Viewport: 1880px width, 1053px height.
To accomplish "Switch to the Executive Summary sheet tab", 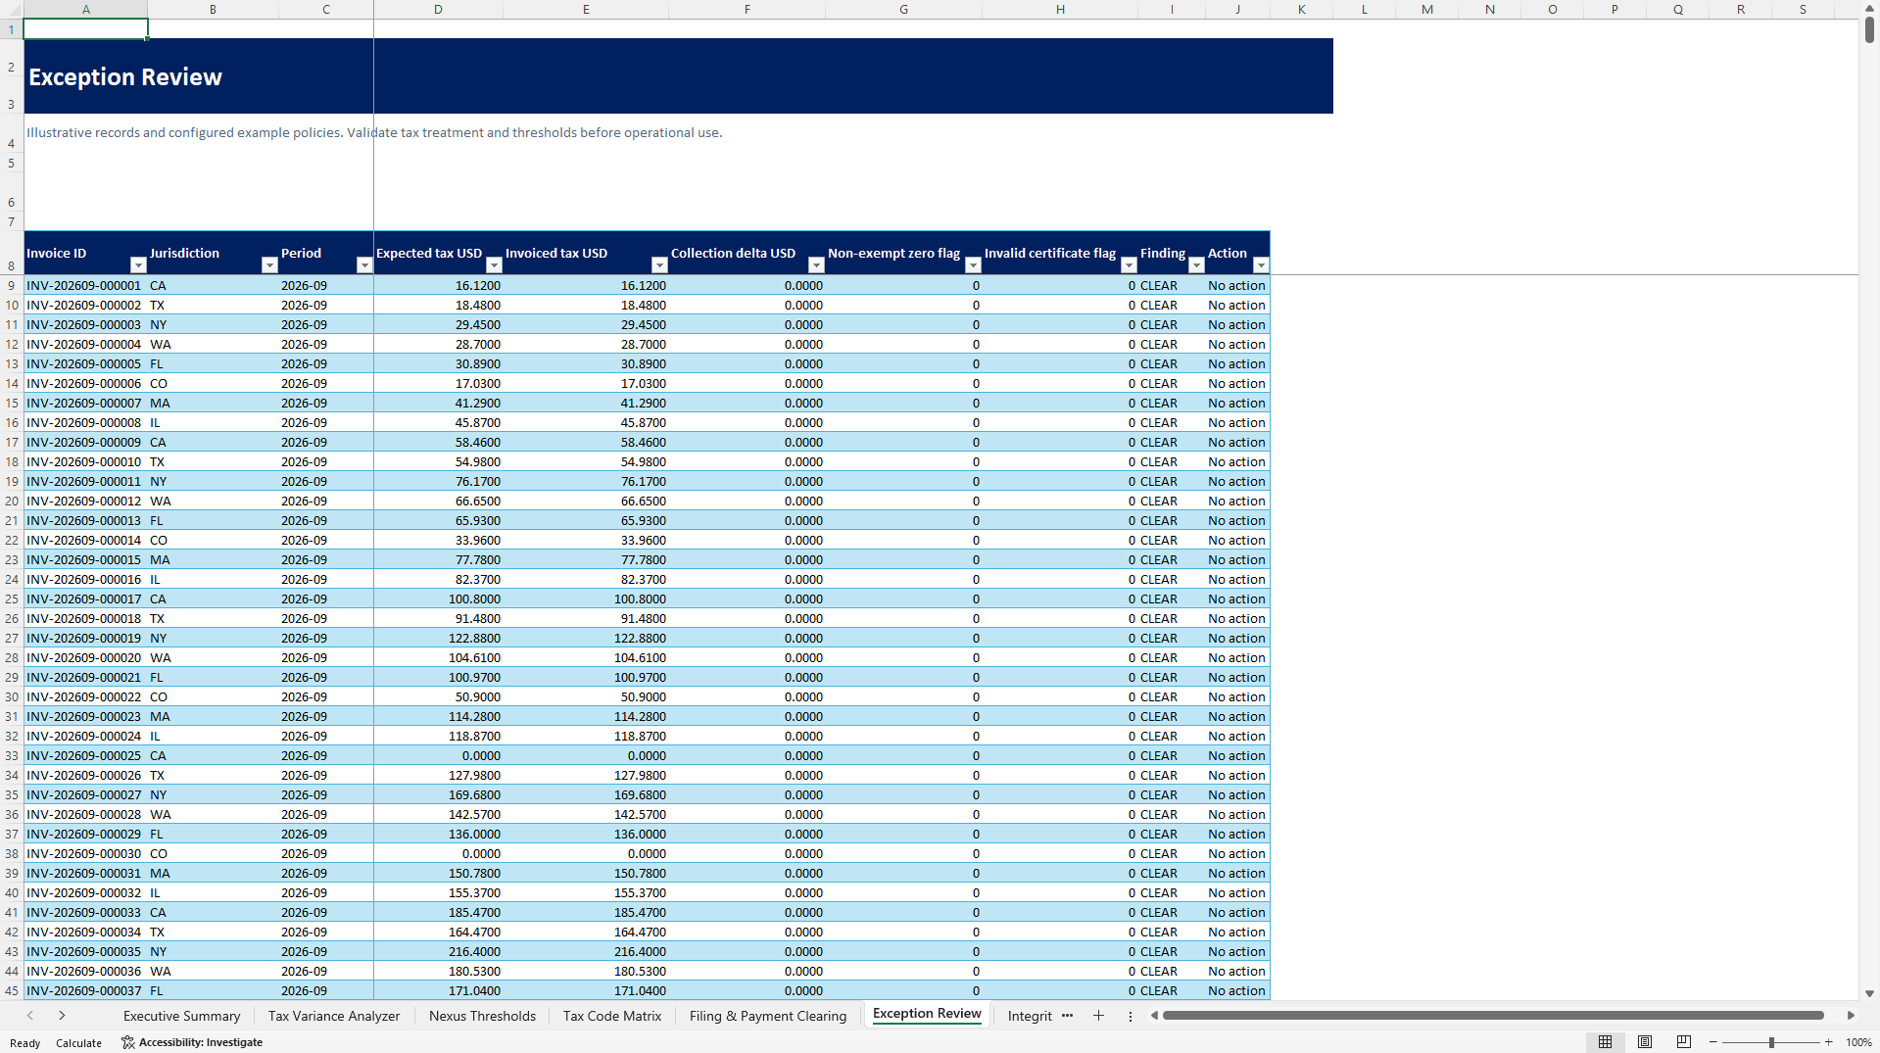I will point(181,1016).
